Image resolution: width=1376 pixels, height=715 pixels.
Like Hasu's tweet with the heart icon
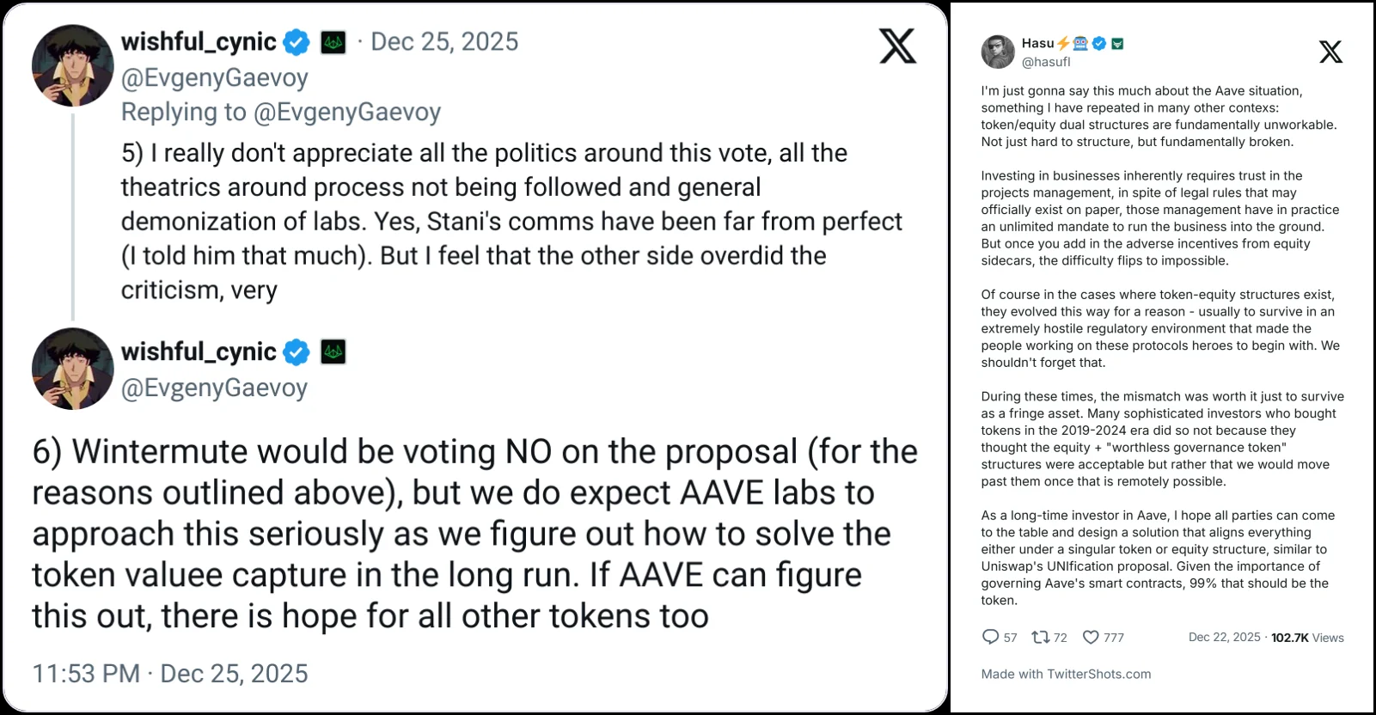pos(1091,637)
